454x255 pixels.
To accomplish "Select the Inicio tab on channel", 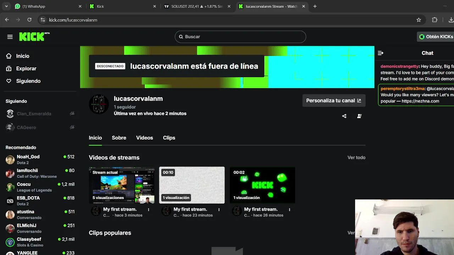I will (95, 138).
